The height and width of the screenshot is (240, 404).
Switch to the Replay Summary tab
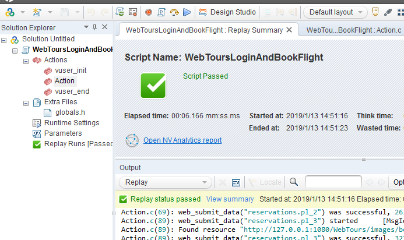coord(204,30)
